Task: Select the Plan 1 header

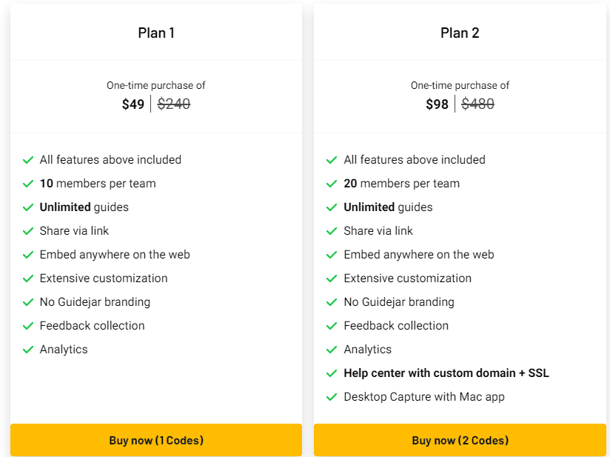Action: pyautogui.click(x=156, y=33)
